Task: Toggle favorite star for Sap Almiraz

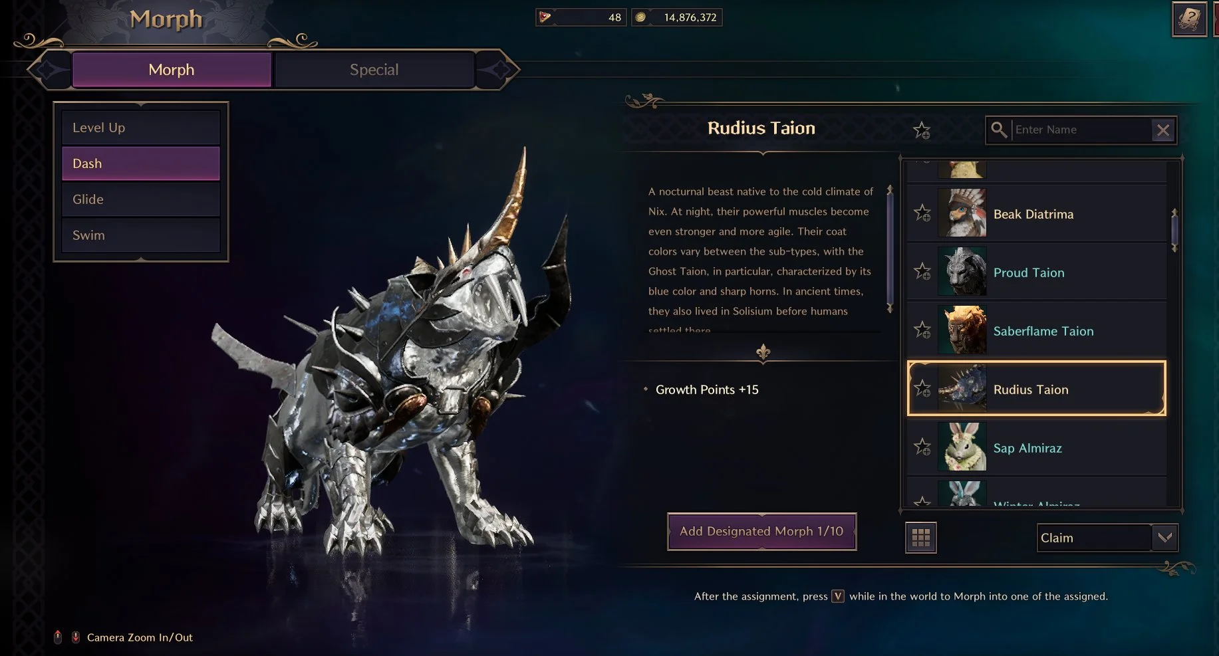Action: (922, 447)
